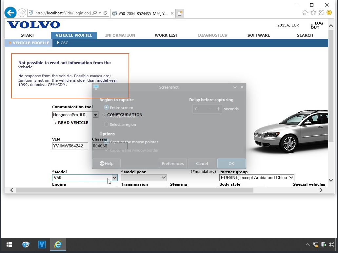This screenshot has height=253, width=338.
Task: Open VIDA app from the taskbar
Action: coord(42,244)
